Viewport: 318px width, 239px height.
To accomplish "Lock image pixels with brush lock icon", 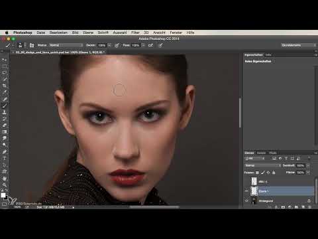I will (263, 173).
